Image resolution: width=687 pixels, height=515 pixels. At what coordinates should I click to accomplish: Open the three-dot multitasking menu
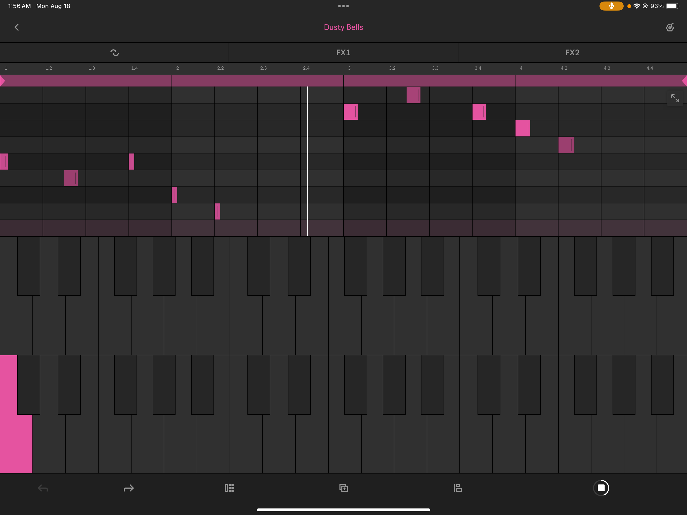point(343,6)
